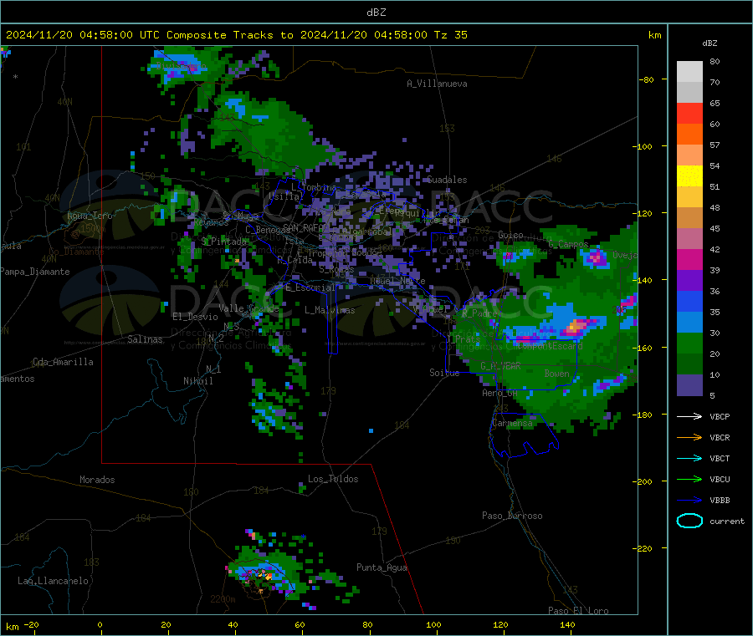Pick the purple 36-39 dBZ swatch
The height and width of the screenshot is (636, 753).
689,281
